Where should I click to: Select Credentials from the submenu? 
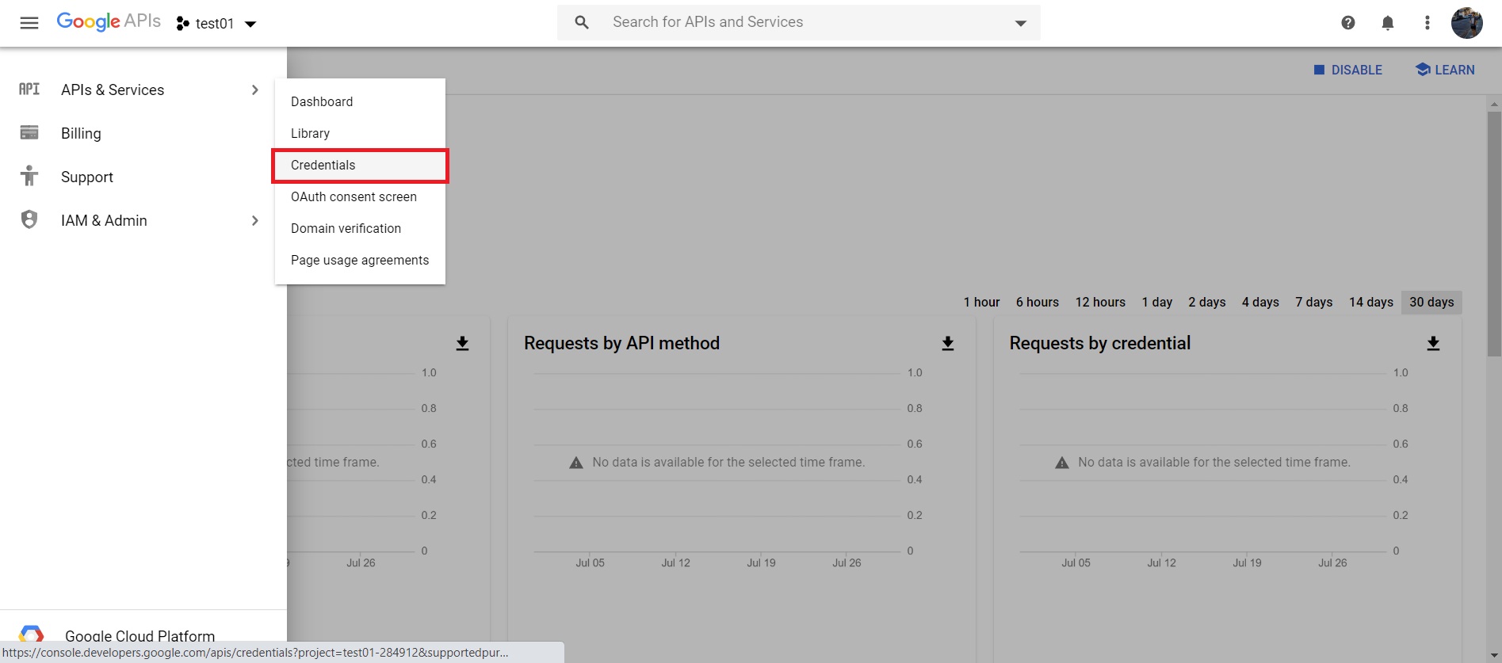point(360,165)
